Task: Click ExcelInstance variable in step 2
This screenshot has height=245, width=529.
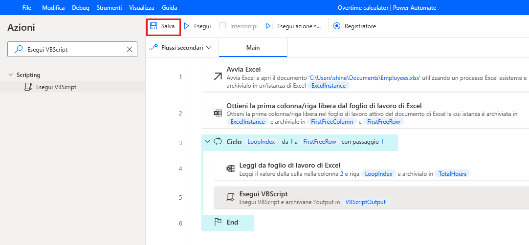Action: click(x=247, y=122)
